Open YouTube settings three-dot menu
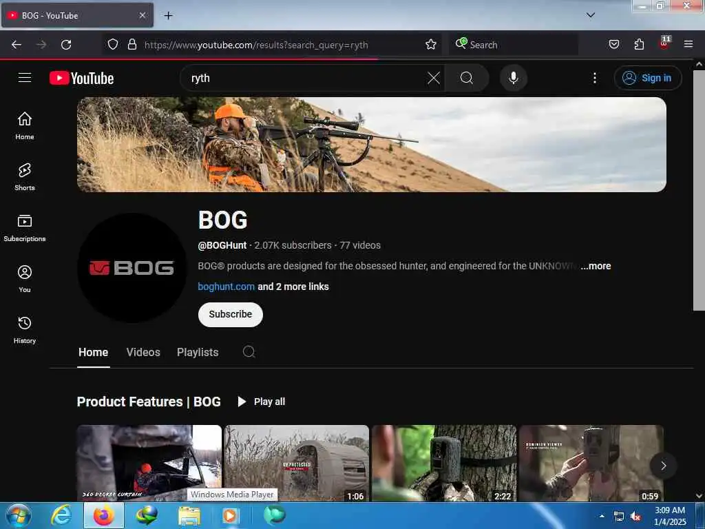 click(594, 78)
